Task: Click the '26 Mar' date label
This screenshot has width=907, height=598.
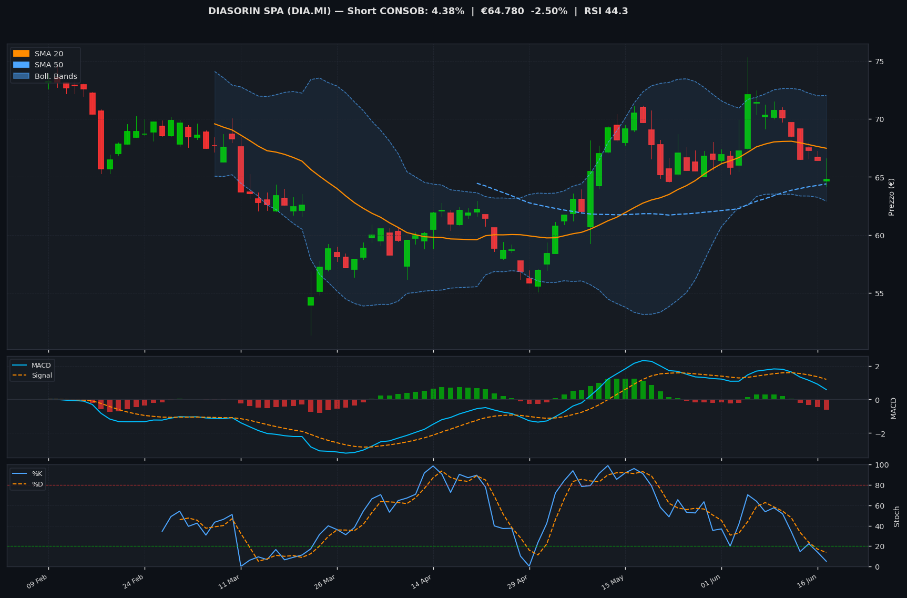Action: pos(325,582)
